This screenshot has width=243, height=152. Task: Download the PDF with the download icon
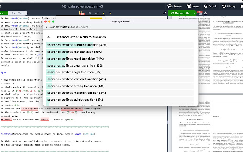(205, 13)
